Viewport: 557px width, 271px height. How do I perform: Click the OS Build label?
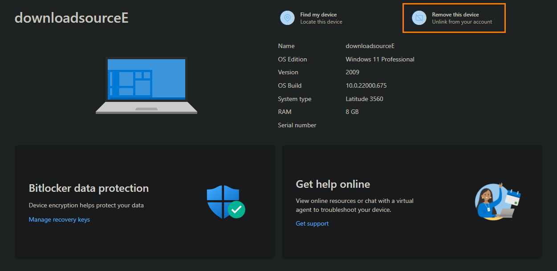(x=290, y=85)
